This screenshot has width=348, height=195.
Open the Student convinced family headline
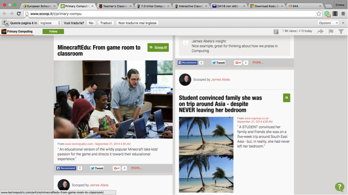pos(220,104)
